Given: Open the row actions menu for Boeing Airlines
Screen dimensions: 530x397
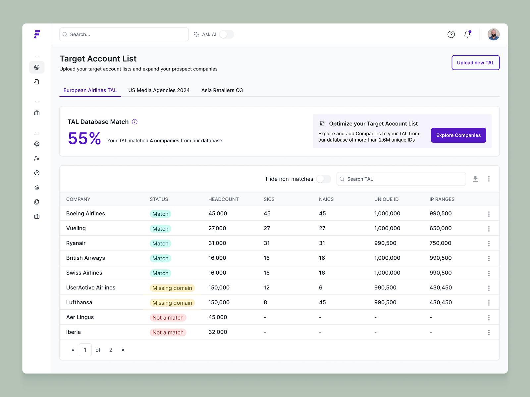Looking at the screenshot, I should click(x=489, y=214).
